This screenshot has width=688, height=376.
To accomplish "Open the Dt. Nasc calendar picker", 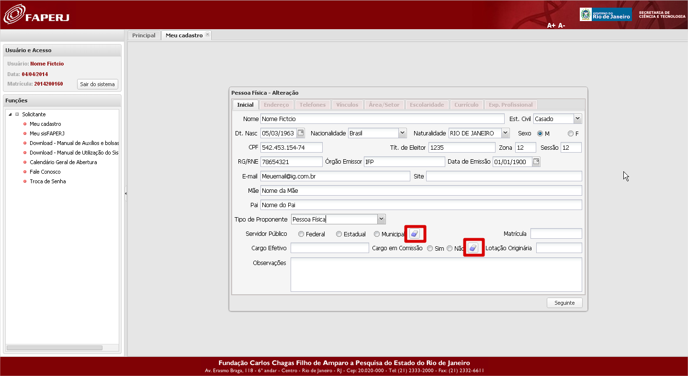I will pyautogui.click(x=301, y=133).
